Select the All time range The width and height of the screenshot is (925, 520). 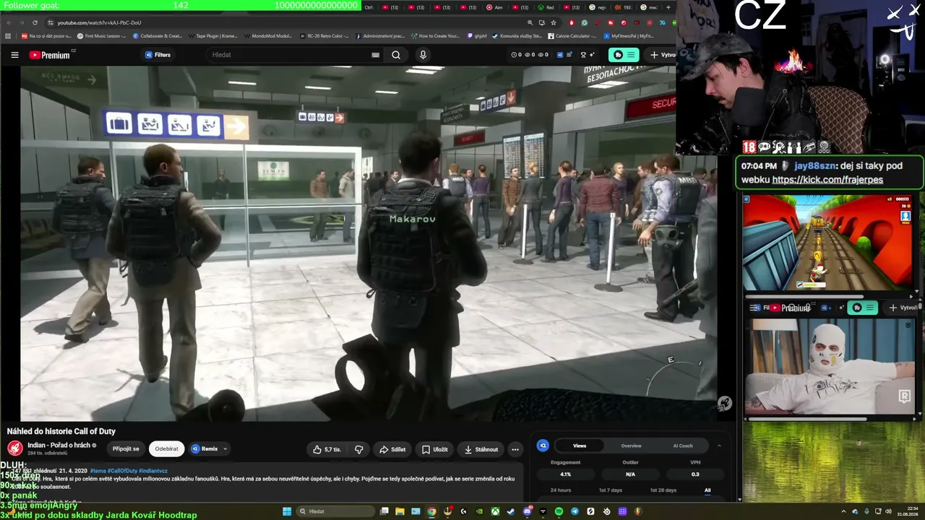pos(707,490)
